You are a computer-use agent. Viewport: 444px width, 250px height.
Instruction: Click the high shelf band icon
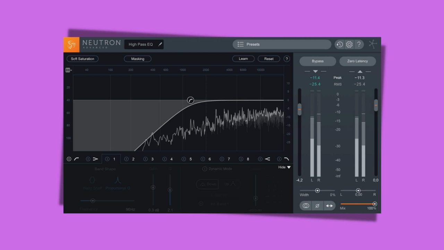pyautogui.click(x=268, y=159)
